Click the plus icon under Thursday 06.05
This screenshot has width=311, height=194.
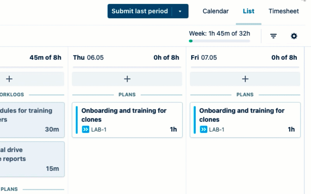point(127,79)
